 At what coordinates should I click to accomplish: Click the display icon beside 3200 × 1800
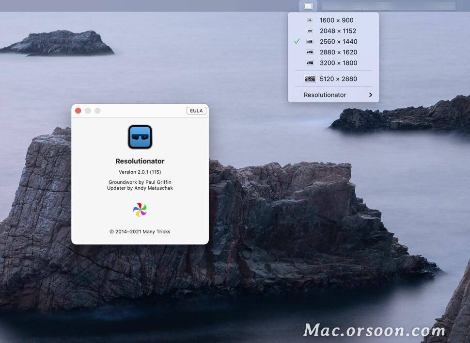310,63
